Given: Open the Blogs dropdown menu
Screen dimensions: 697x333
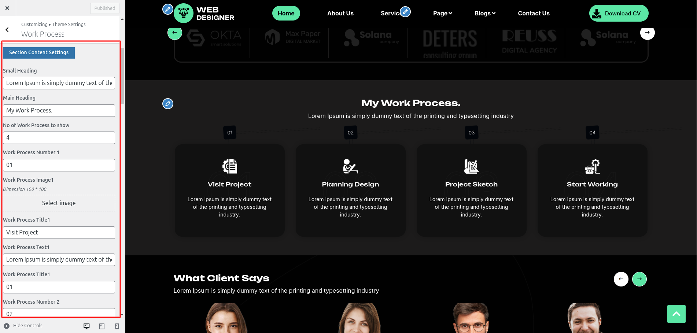Looking at the screenshot, I should click(x=484, y=13).
